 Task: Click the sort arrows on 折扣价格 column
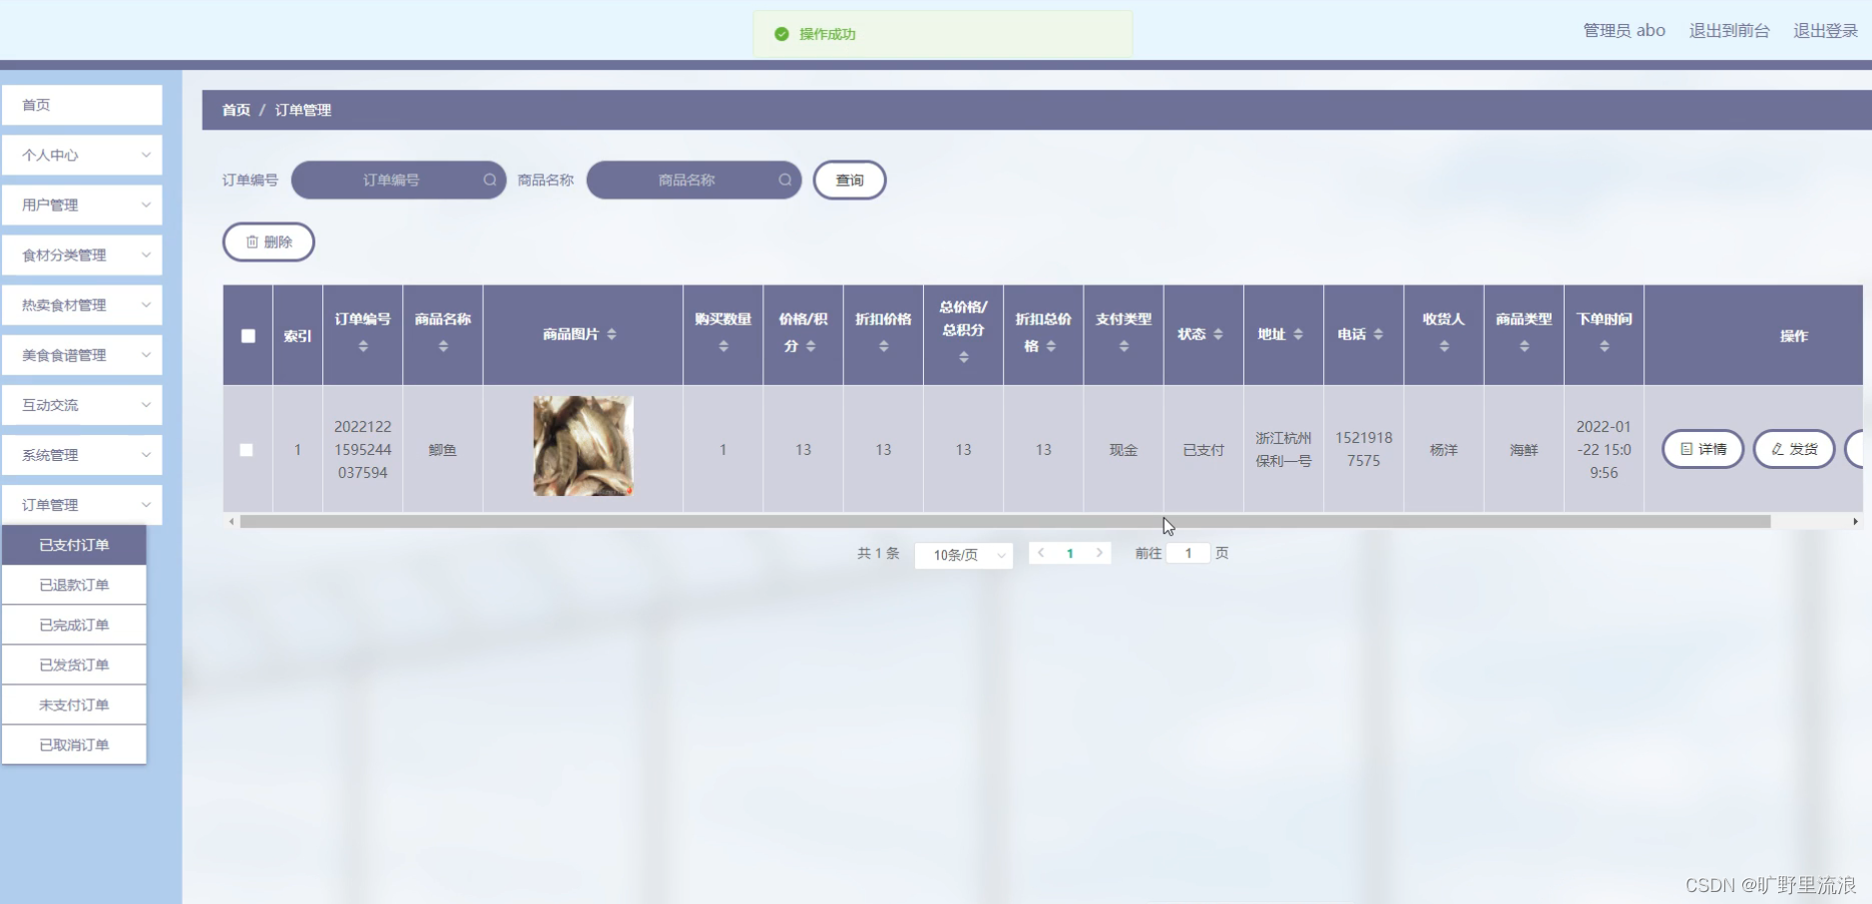pos(883,346)
